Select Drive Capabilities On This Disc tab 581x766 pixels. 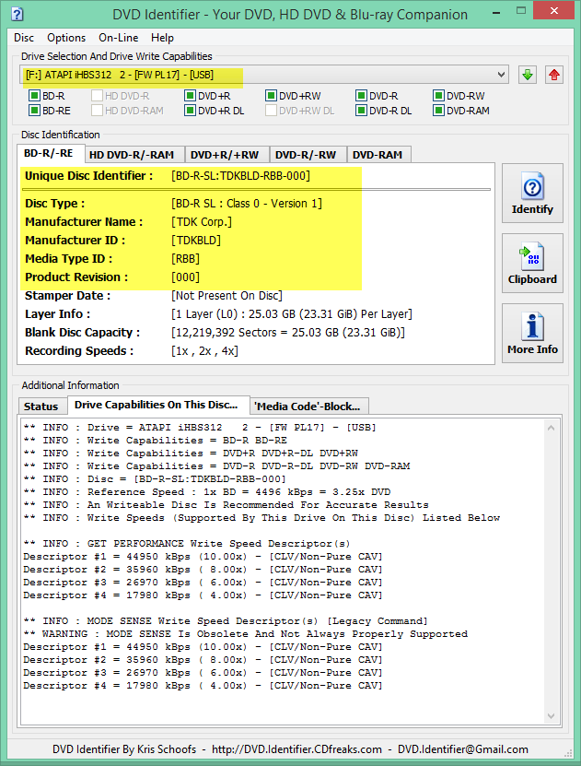pyautogui.click(x=157, y=405)
